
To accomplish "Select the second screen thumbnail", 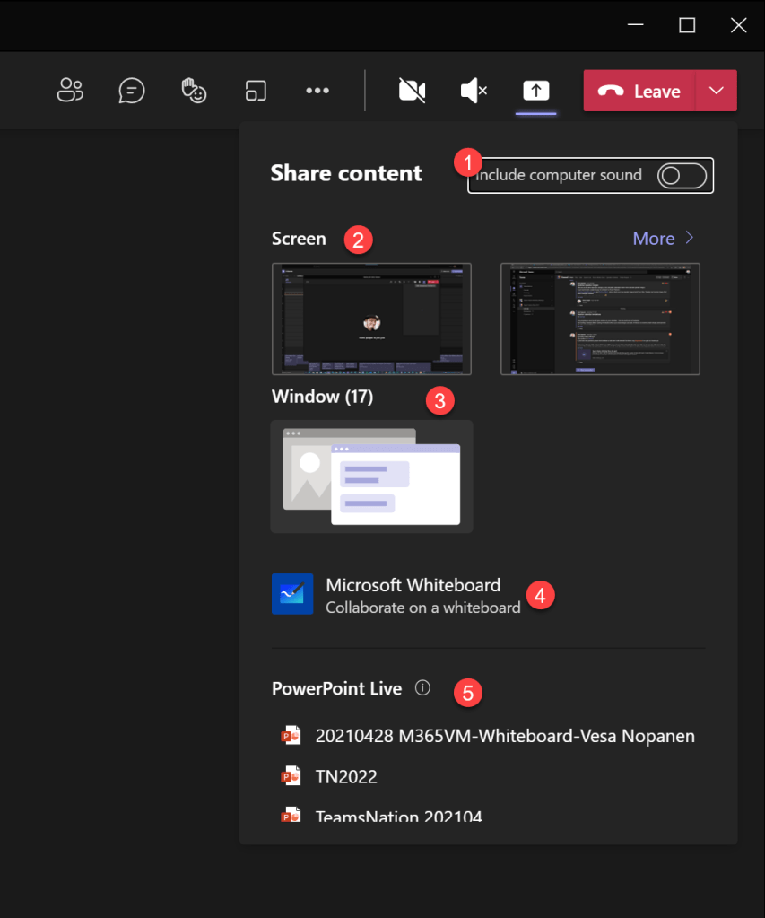I will (x=600, y=319).
